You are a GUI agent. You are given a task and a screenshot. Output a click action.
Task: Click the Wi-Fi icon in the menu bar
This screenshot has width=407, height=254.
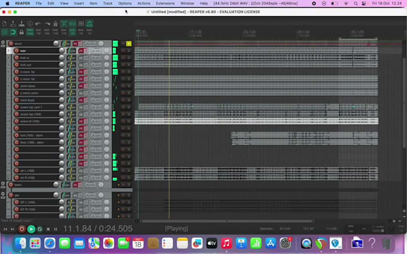pos(346,4)
